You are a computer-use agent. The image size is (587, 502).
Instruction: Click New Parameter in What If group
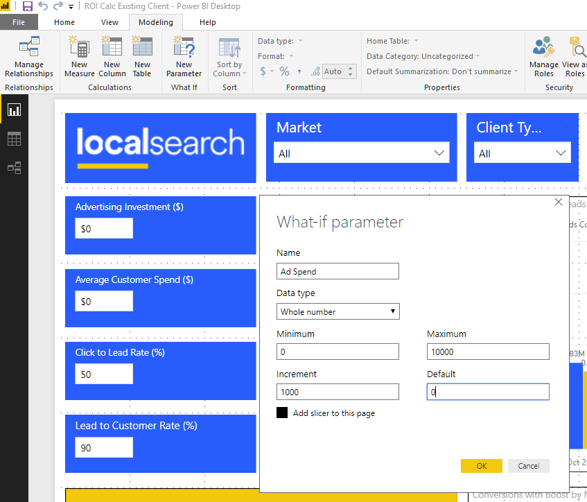(x=184, y=57)
